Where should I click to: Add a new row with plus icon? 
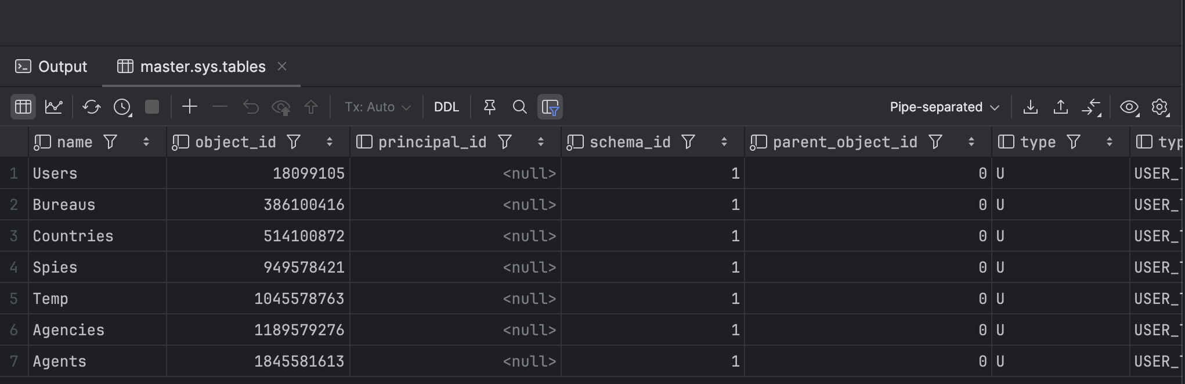coord(190,107)
